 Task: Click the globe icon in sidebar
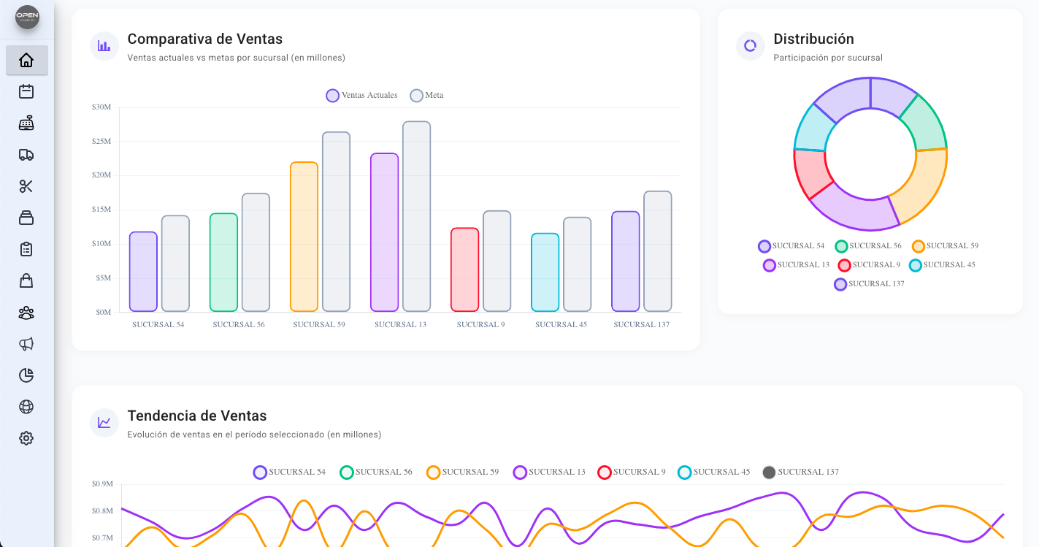coord(26,406)
